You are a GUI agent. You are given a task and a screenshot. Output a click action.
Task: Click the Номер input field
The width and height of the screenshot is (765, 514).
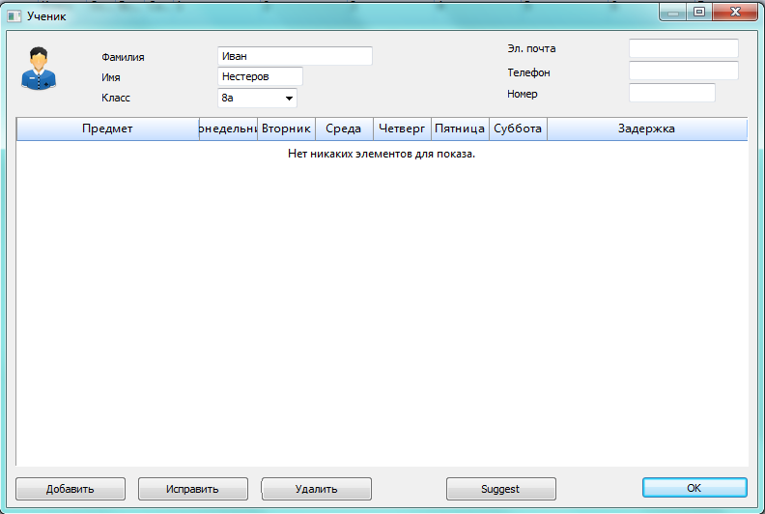(671, 93)
